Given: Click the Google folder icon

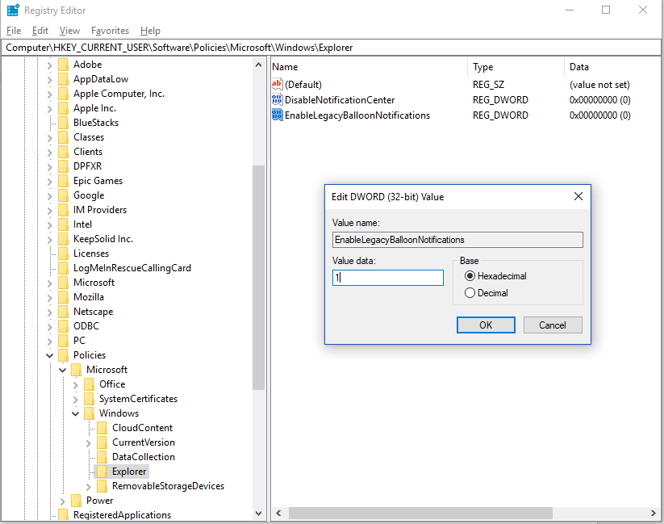Looking at the screenshot, I should pos(63,195).
